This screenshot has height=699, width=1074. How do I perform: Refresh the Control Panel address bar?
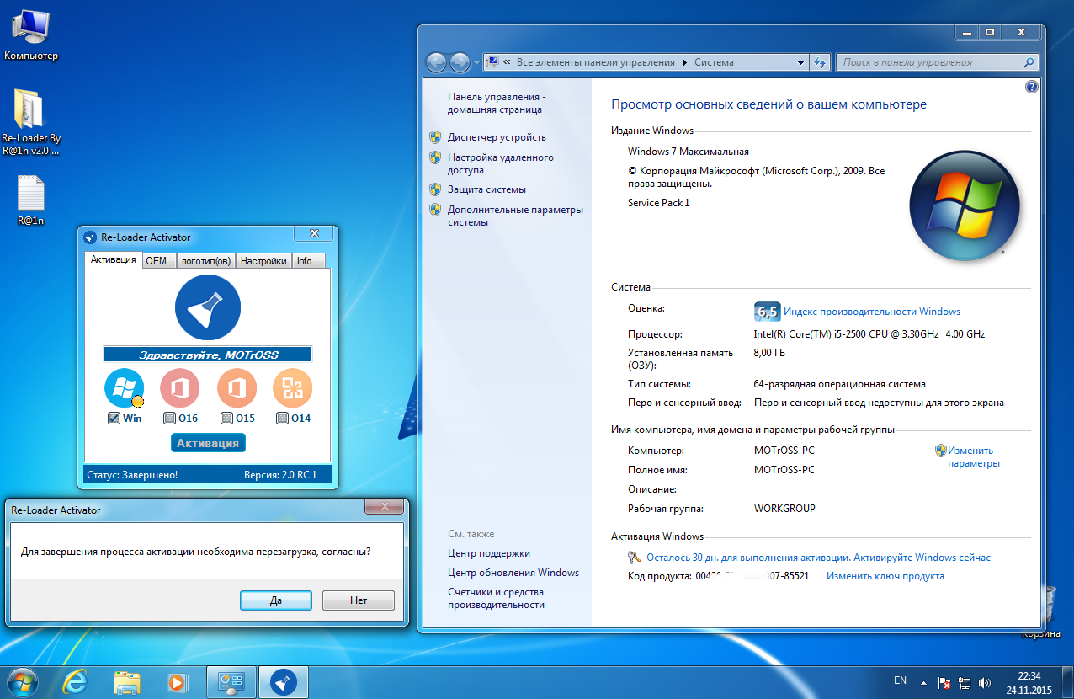coord(821,62)
